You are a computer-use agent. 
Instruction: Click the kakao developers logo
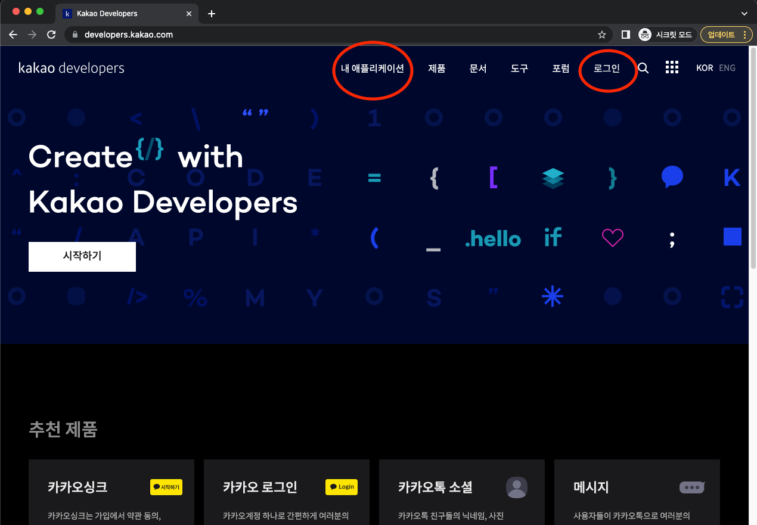(72, 68)
